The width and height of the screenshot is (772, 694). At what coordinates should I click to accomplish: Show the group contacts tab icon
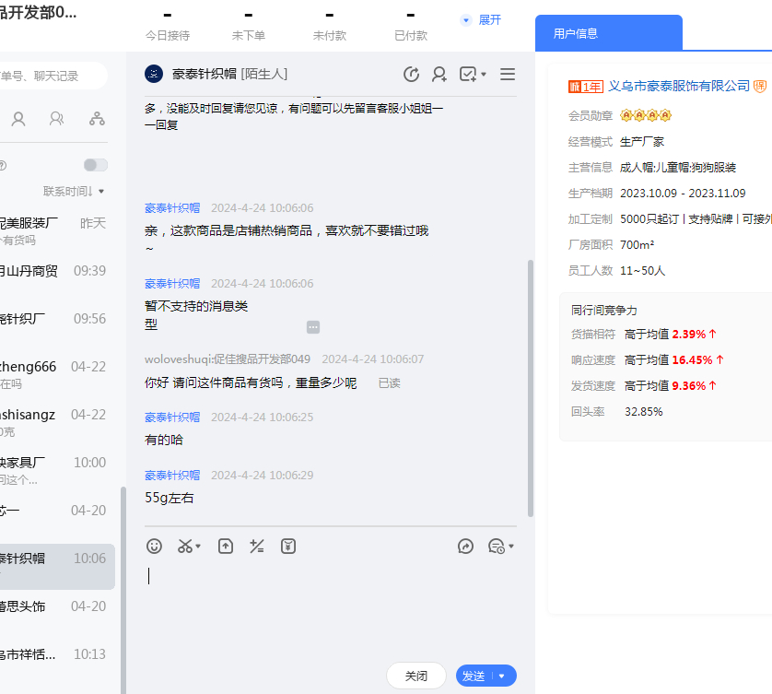pos(57,119)
